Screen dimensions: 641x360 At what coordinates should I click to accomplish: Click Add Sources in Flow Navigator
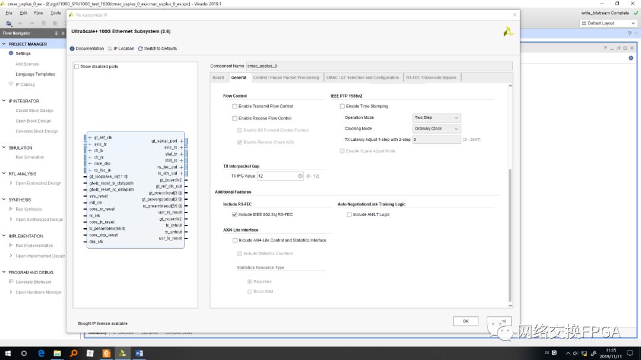(x=27, y=64)
